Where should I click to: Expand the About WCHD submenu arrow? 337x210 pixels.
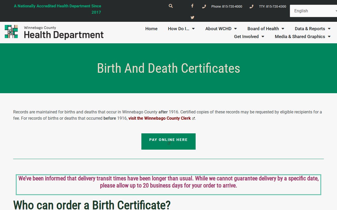[x=235, y=29]
